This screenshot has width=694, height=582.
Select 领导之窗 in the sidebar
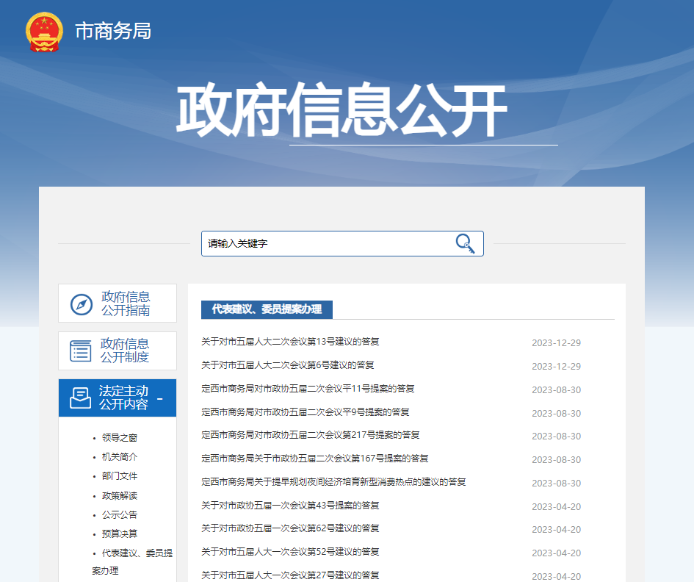(x=119, y=438)
